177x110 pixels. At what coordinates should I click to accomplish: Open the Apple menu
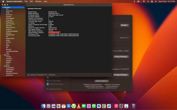point(3,1)
